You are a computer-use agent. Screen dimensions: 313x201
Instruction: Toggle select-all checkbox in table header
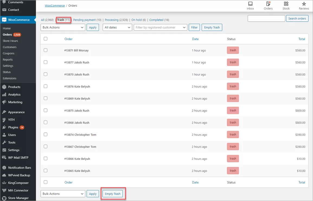pos(46,39)
